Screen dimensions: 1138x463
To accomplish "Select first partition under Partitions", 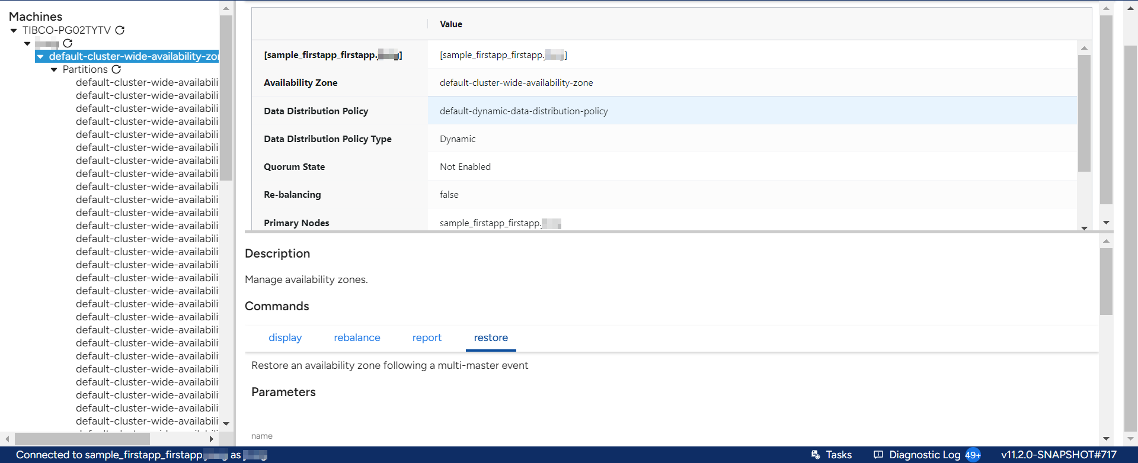I will click(x=146, y=82).
